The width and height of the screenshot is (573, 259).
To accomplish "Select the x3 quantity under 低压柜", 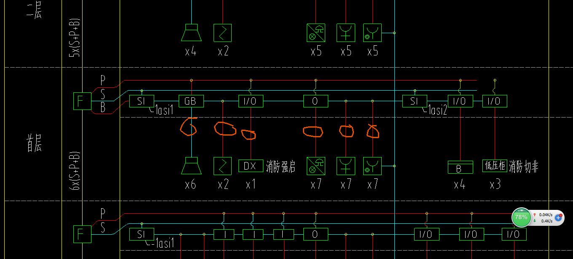I will coord(495,184).
